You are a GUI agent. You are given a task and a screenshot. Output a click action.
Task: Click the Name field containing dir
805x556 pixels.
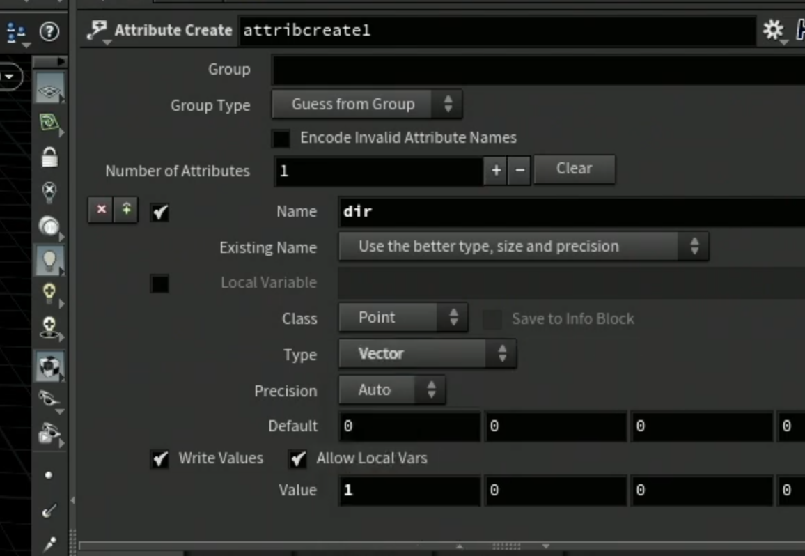[572, 212]
